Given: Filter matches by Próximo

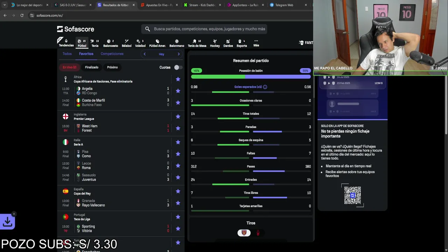Looking at the screenshot, I should (x=112, y=67).
